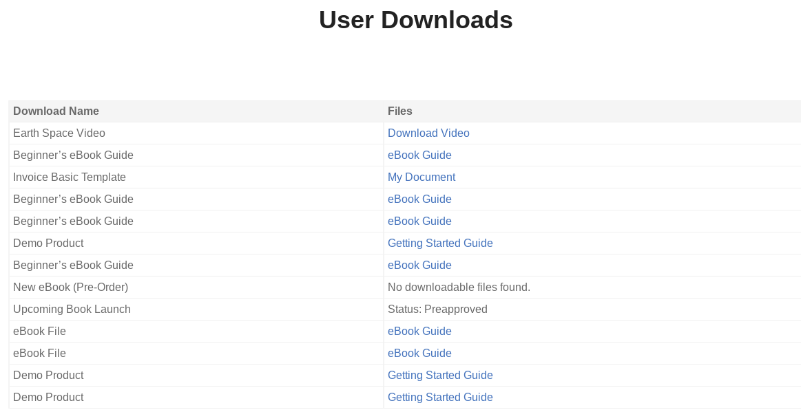The height and width of the screenshot is (412, 801).
Task: Select the first Beginner's eBook Guide entry
Action: 73,155
